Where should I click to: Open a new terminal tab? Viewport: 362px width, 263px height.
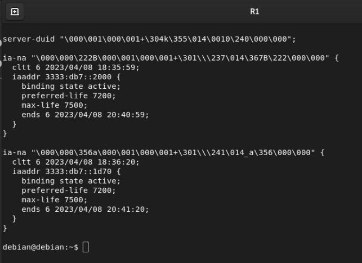click(x=15, y=12)
